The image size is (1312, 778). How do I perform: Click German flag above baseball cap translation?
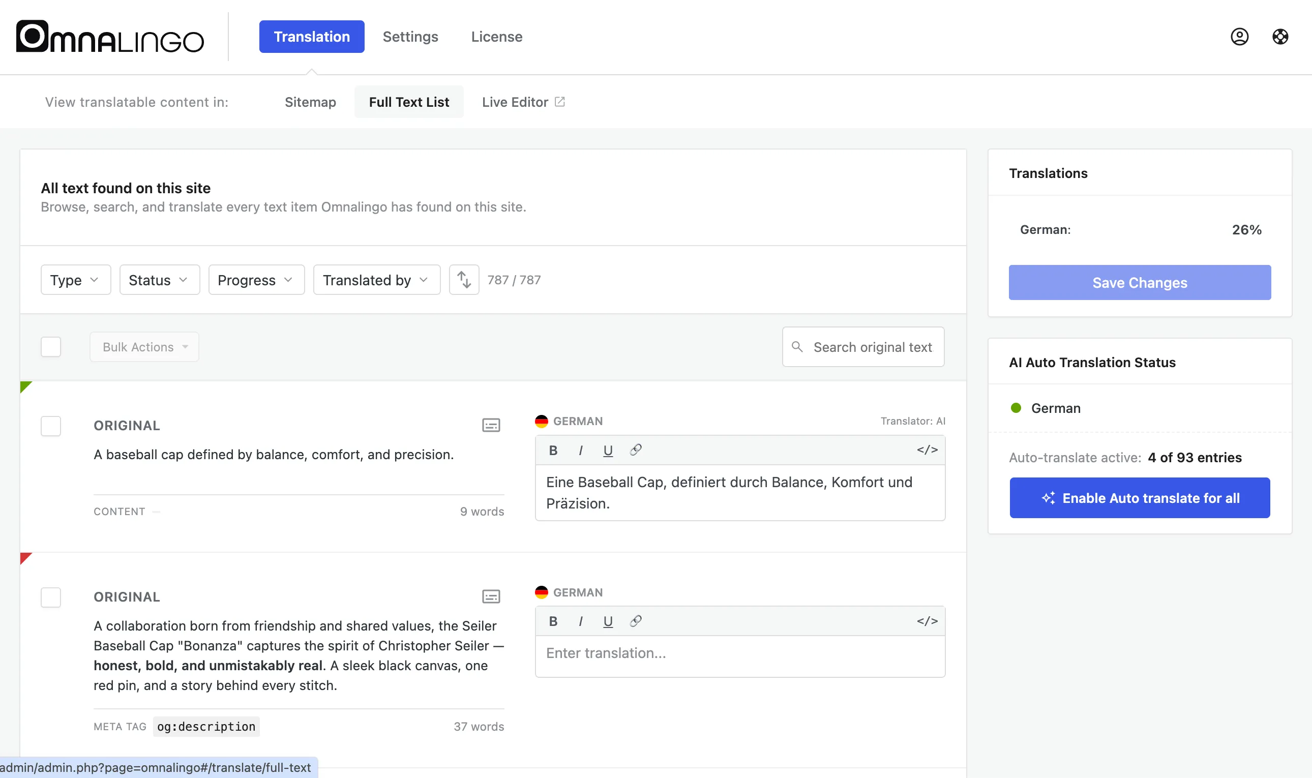pyautogui.click(x=542, y=421)
